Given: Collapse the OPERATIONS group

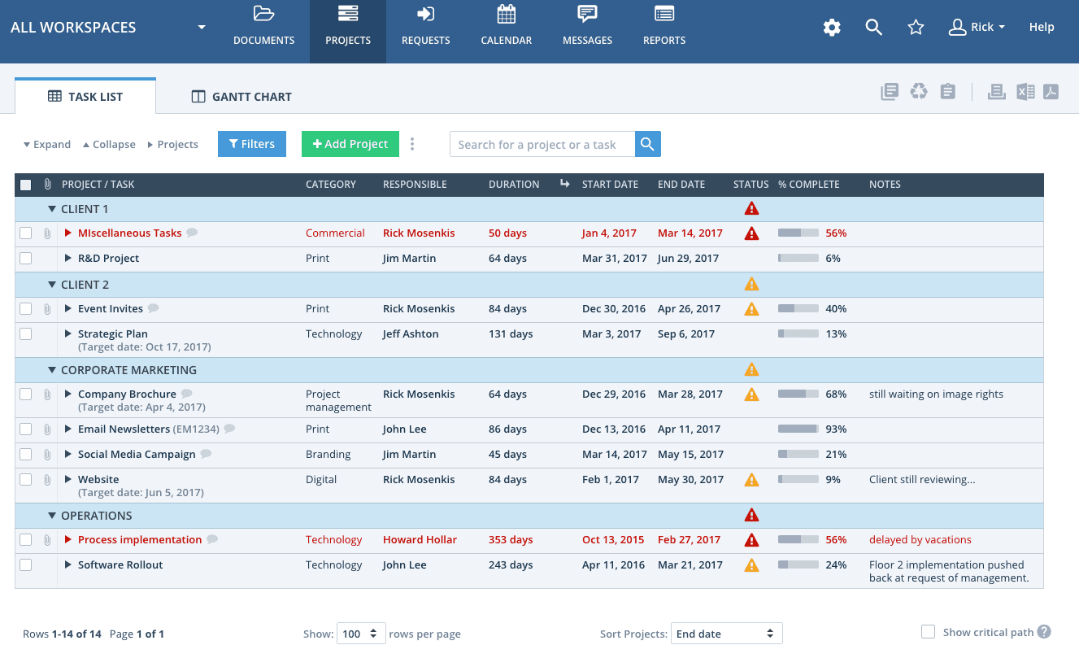Looking at the screenshot, I should 52,516.
